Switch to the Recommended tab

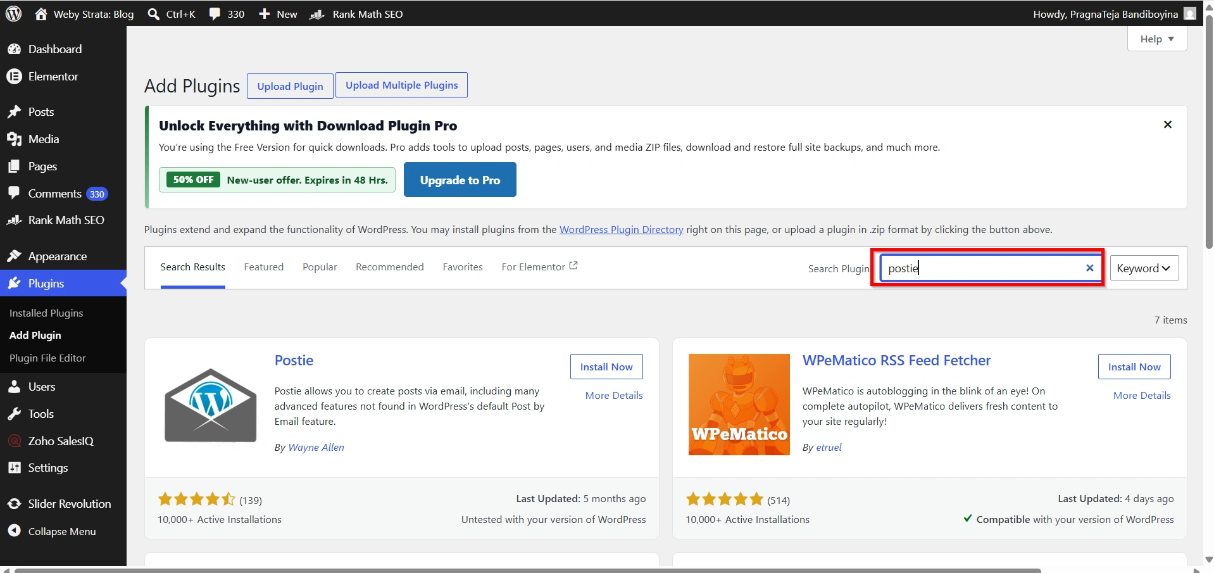389,267
